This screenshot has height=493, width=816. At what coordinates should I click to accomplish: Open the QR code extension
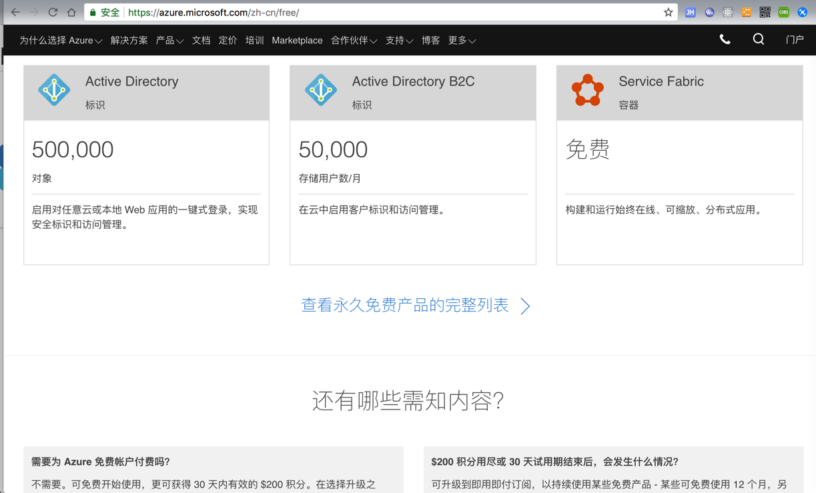[x=765, y=12]
